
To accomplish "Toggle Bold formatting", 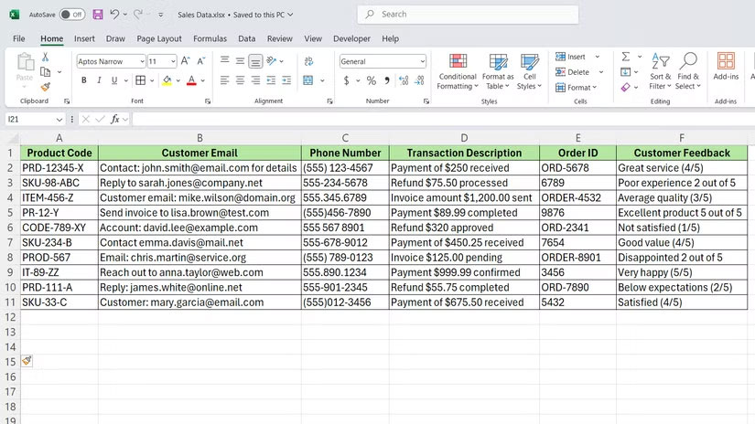I will [x=84, y=80].
